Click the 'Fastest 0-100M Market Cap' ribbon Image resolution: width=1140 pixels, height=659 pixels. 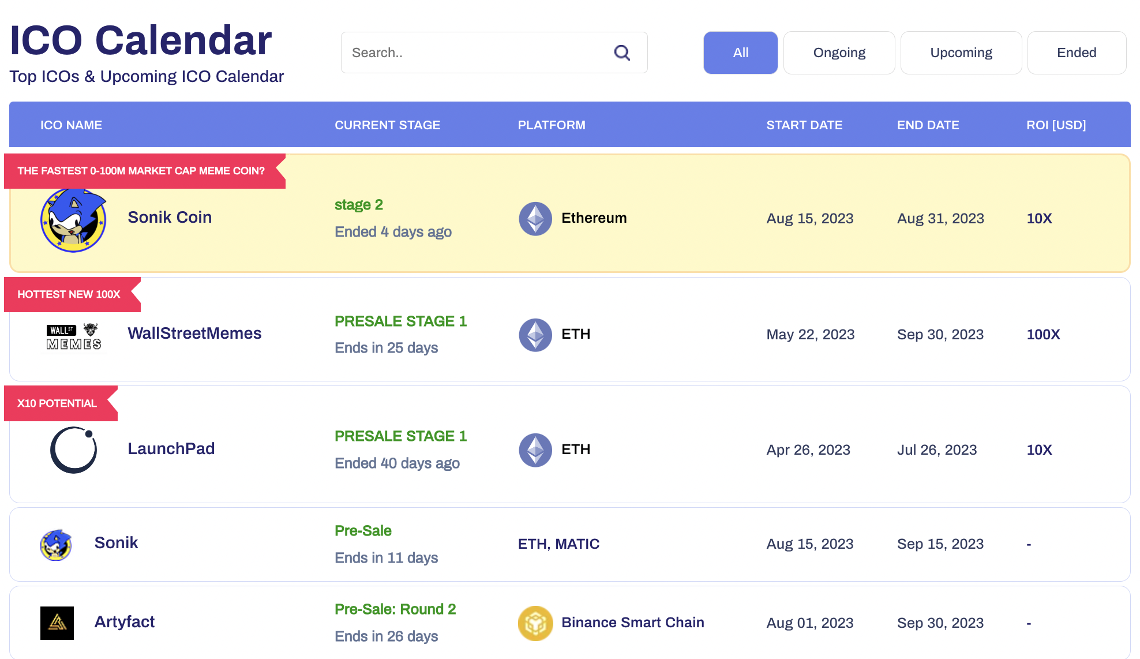(x=145, y=171)
